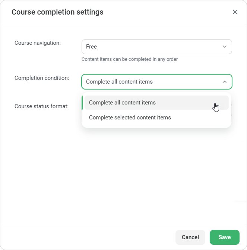Click the "Course navigation:" label
Viewport: 247px width, 250px height.
tap(37, 43)
